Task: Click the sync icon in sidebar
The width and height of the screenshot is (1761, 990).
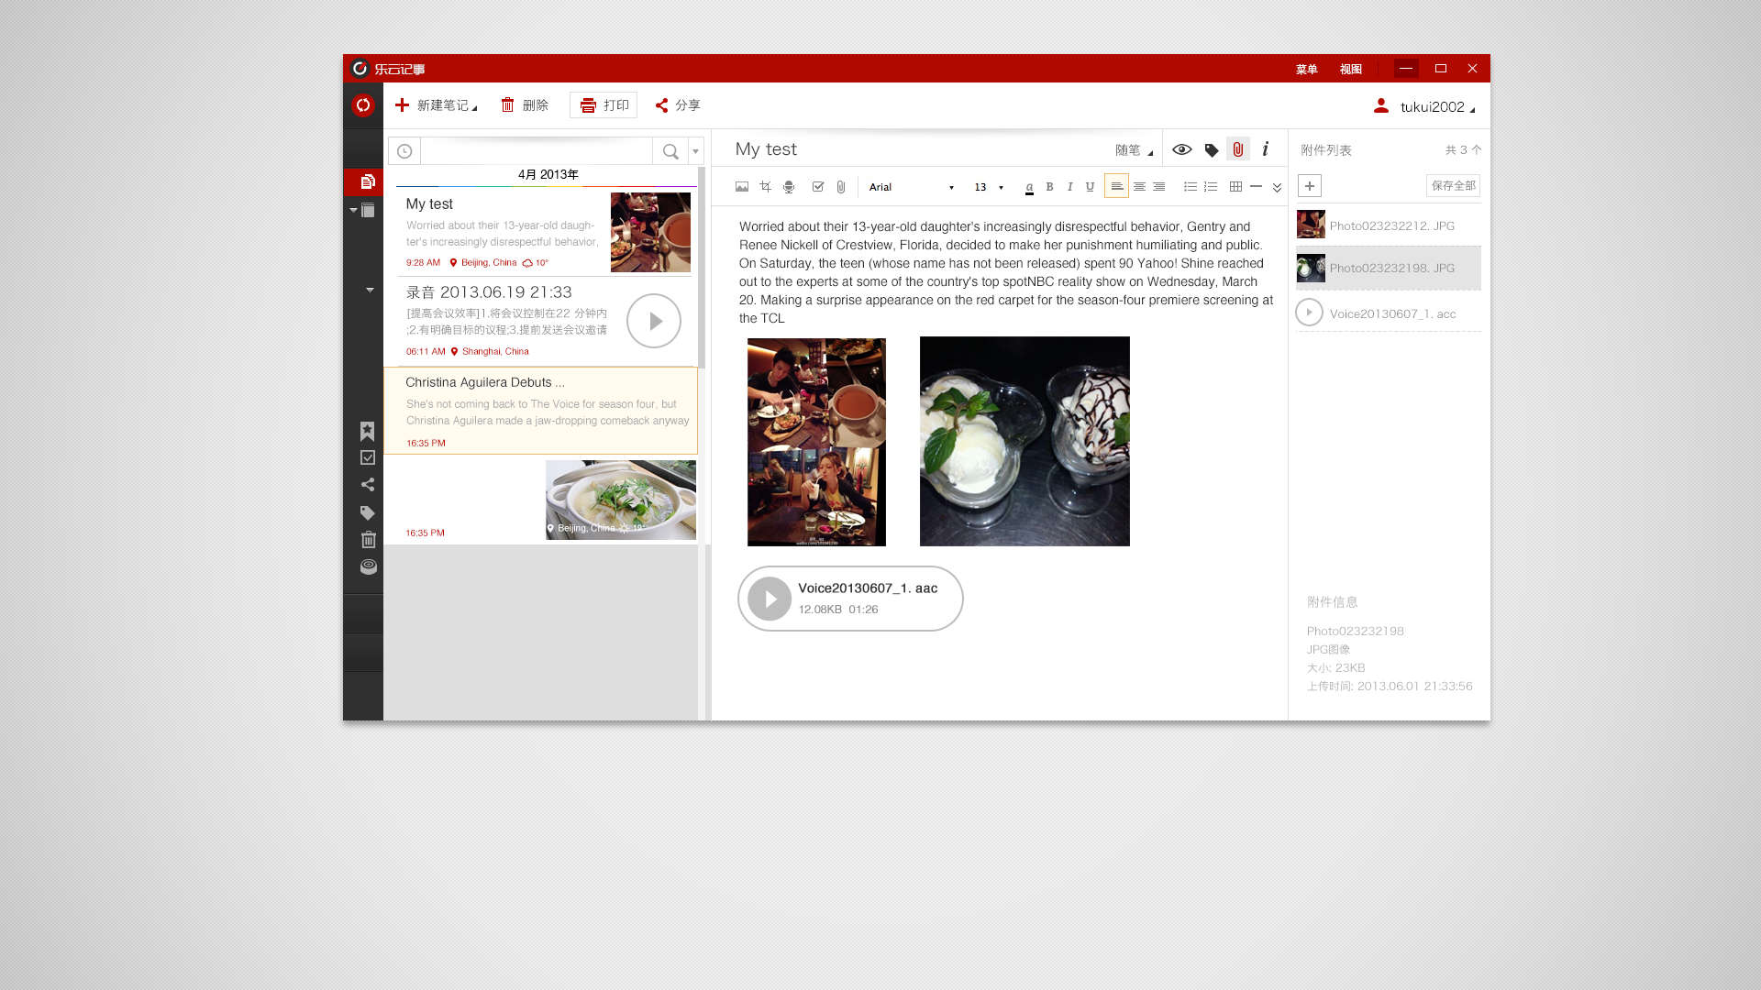Action: tap(363, 105)
